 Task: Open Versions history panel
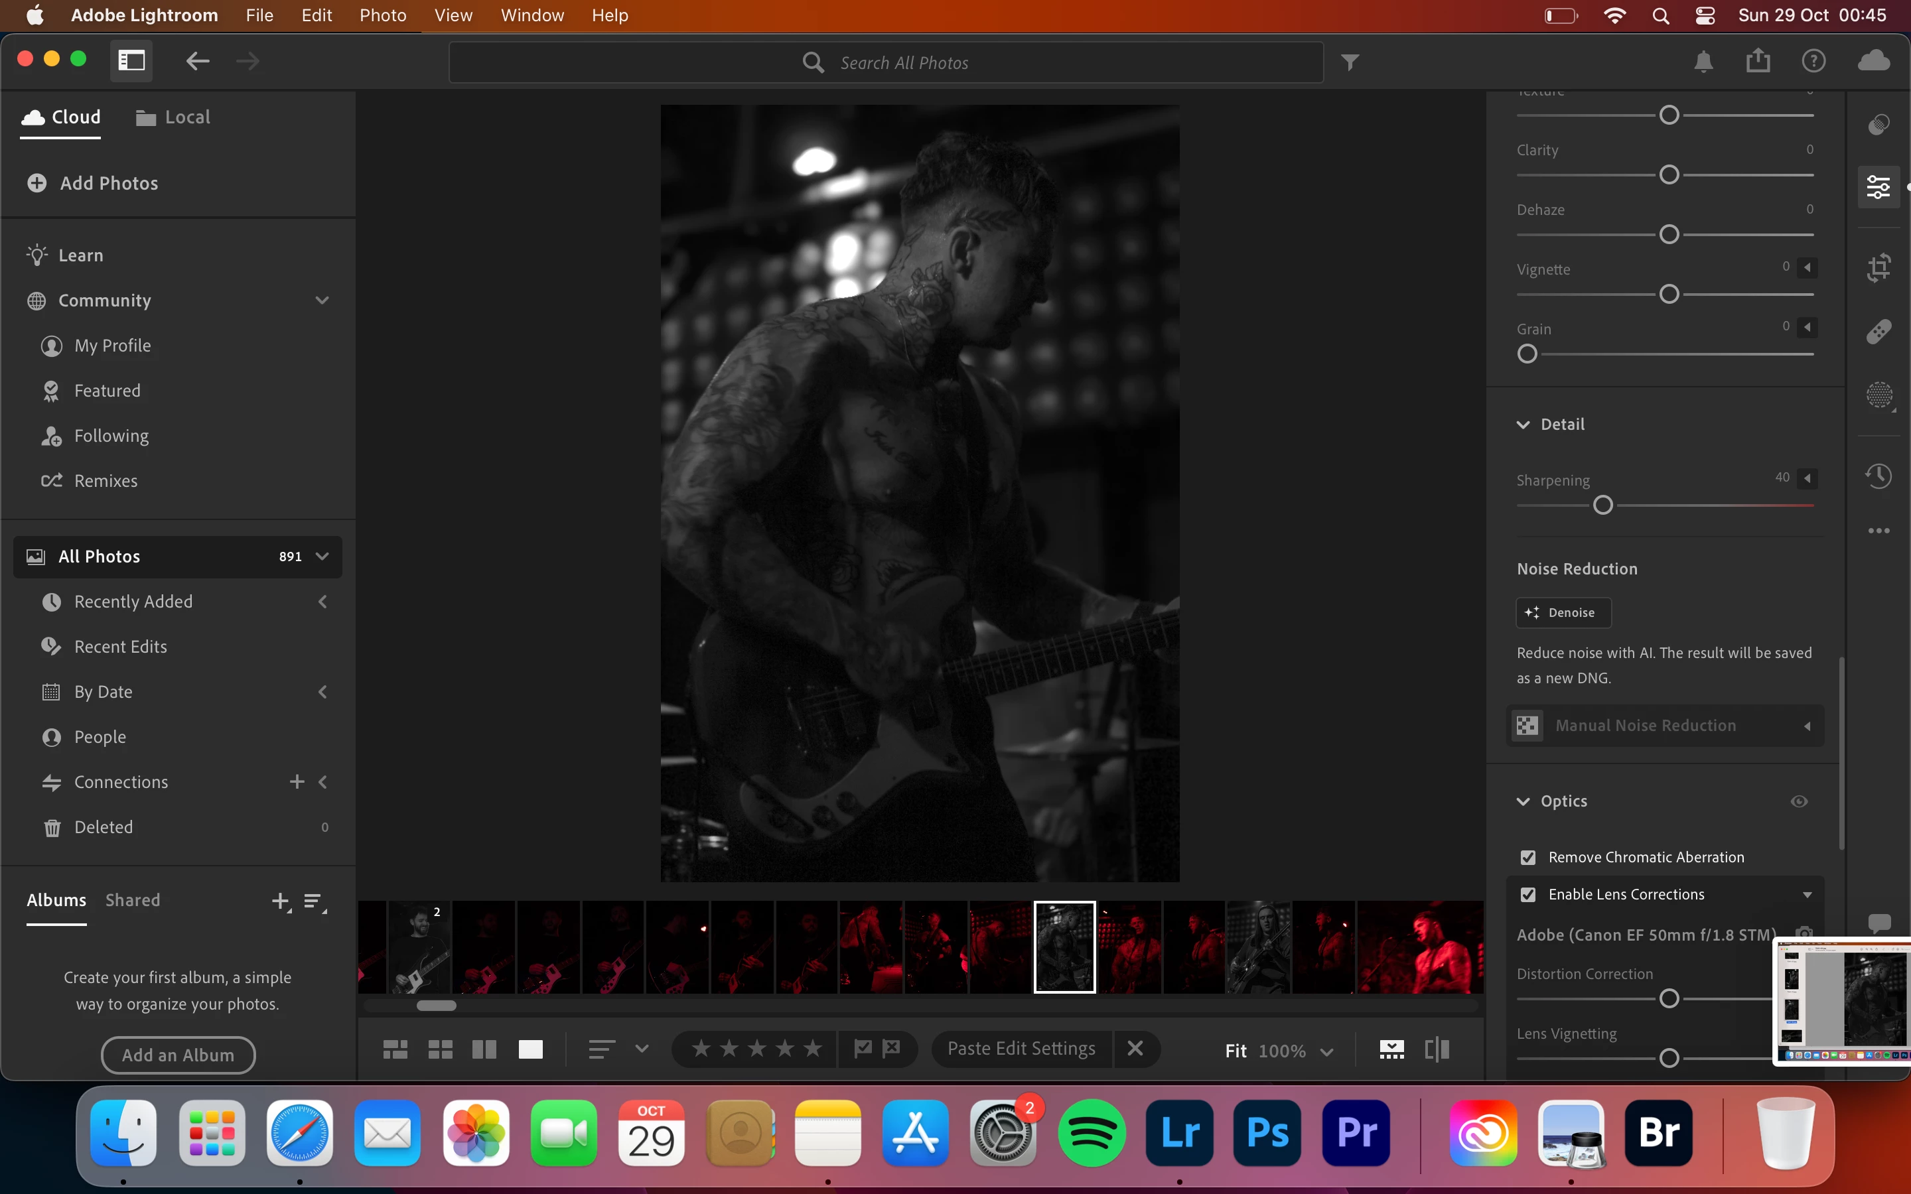click(x=1878, y=476)
